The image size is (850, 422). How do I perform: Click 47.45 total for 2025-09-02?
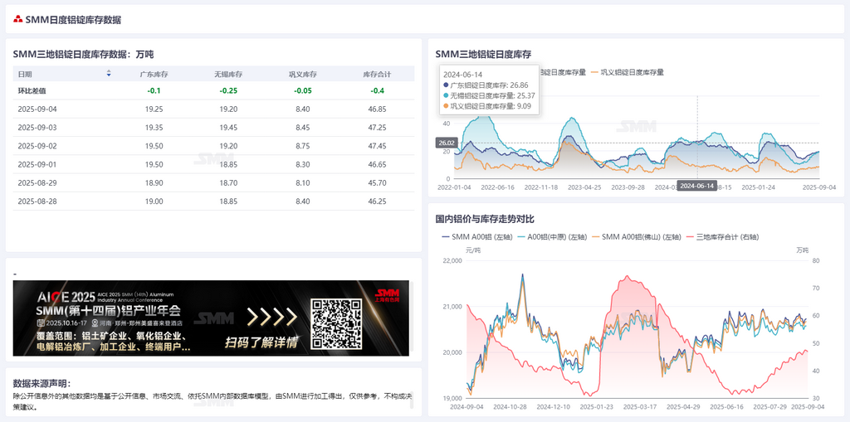tap(377, 146)
